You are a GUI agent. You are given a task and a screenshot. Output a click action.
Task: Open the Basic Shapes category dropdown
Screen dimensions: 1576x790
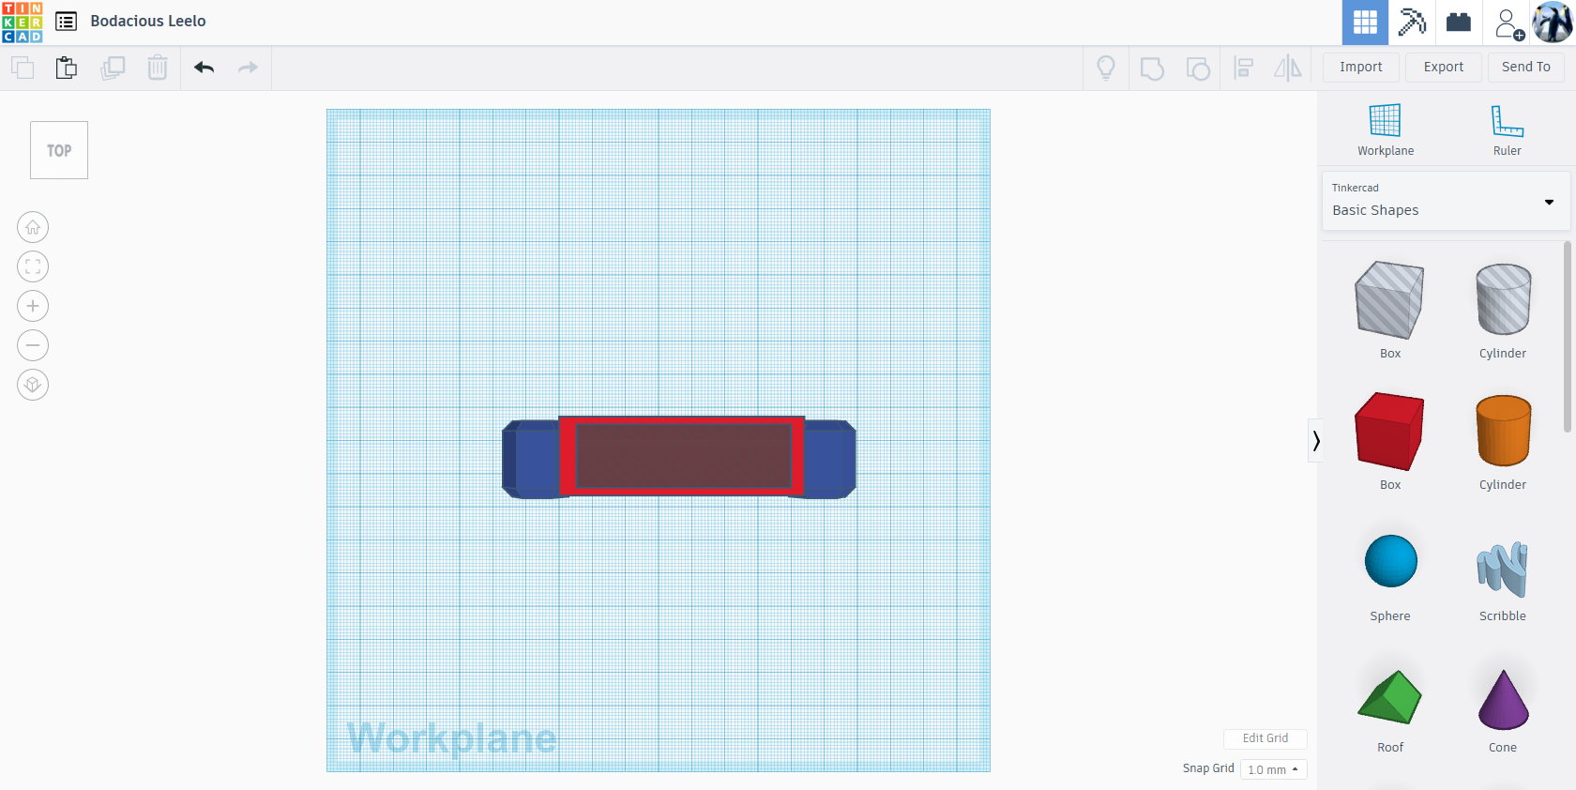(1446, 201)
